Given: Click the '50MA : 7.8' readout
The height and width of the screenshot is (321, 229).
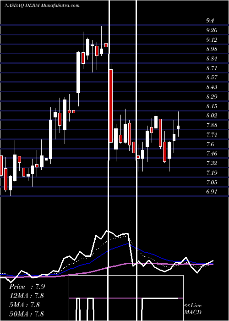Looking at the screenshot, I should click(27, 314).
